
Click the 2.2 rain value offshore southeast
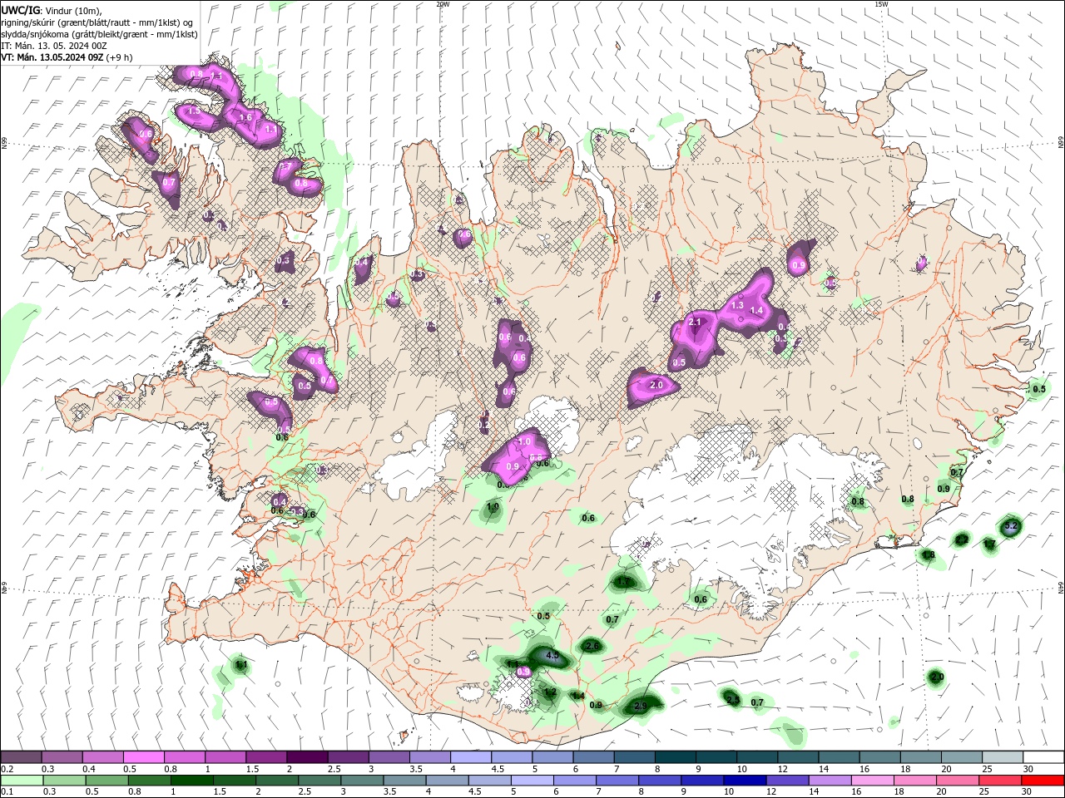(x=961, y=539)
